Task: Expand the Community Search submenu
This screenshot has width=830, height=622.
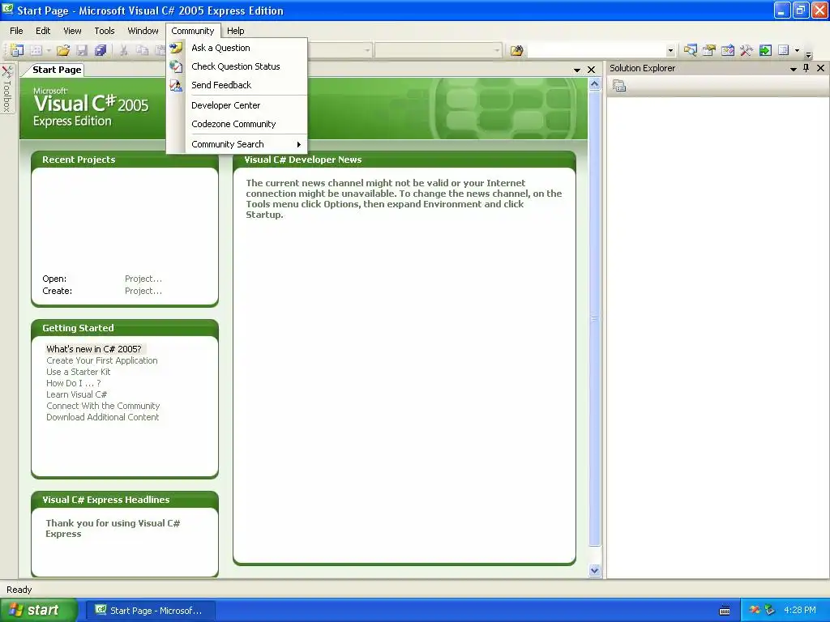Action: point(237,144)
